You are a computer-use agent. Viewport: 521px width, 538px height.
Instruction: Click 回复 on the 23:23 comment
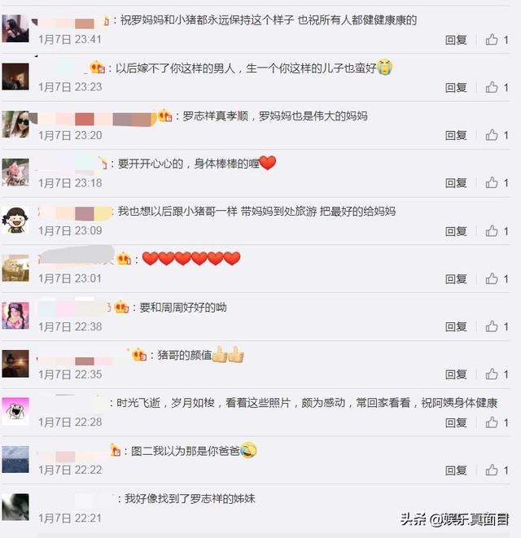456,88
